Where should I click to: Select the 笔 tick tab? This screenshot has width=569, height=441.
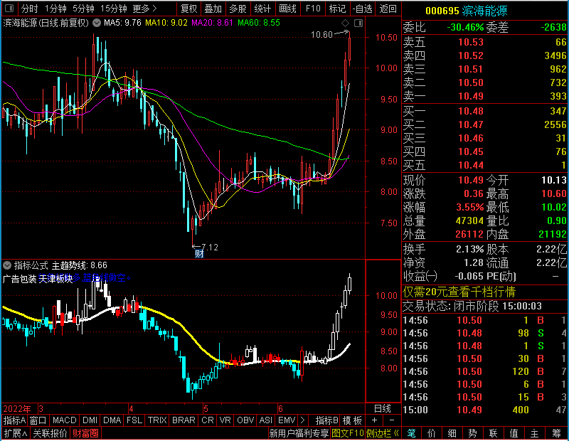[411, 433]
